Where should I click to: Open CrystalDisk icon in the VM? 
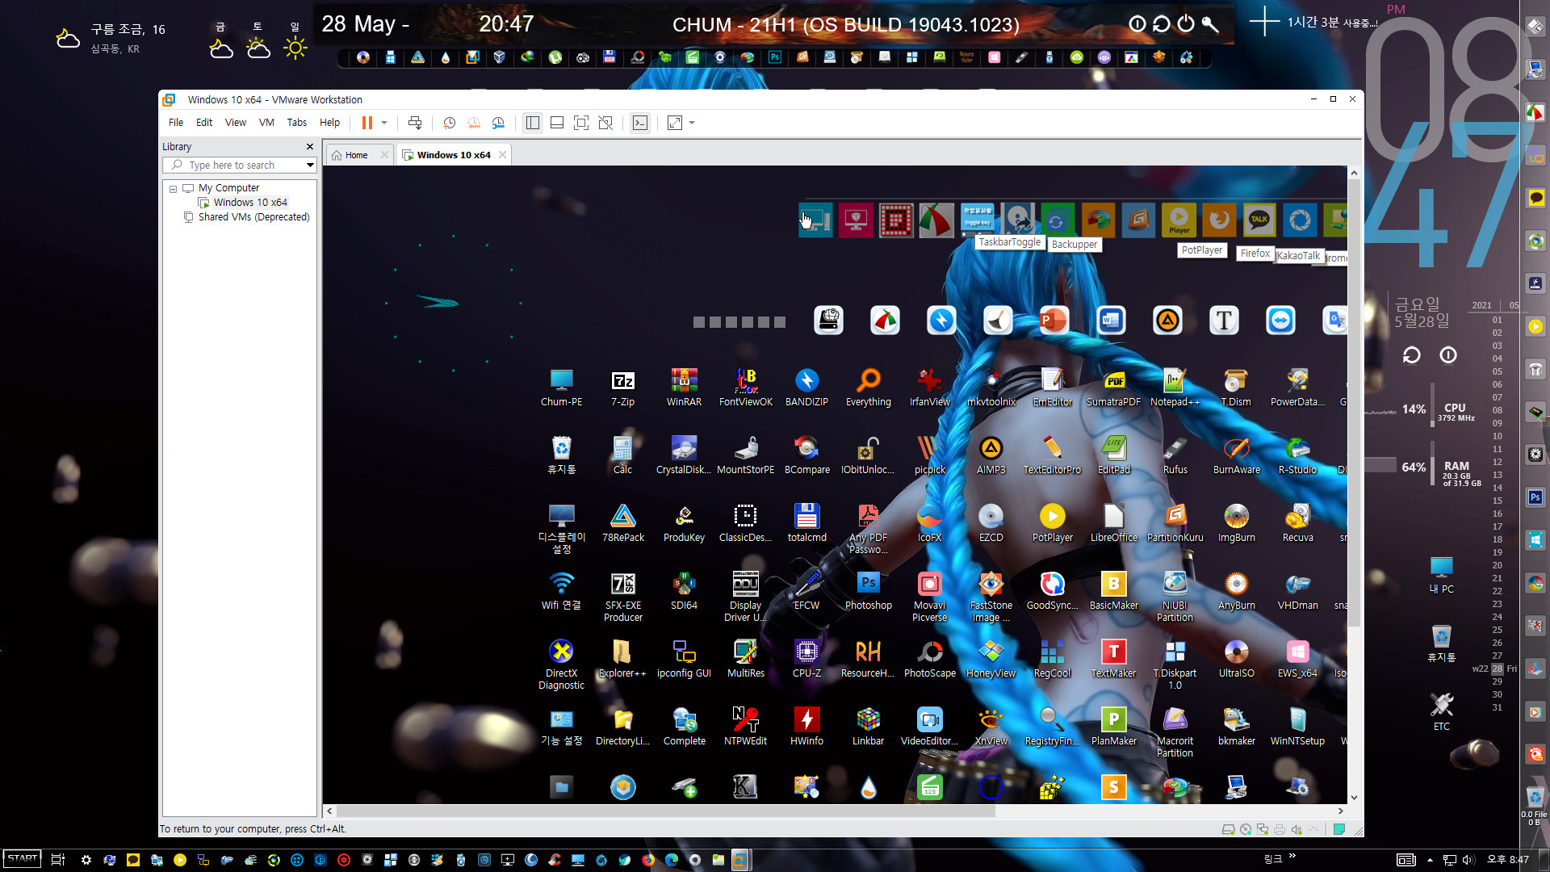pyautogui.click(x=684, y=455)
